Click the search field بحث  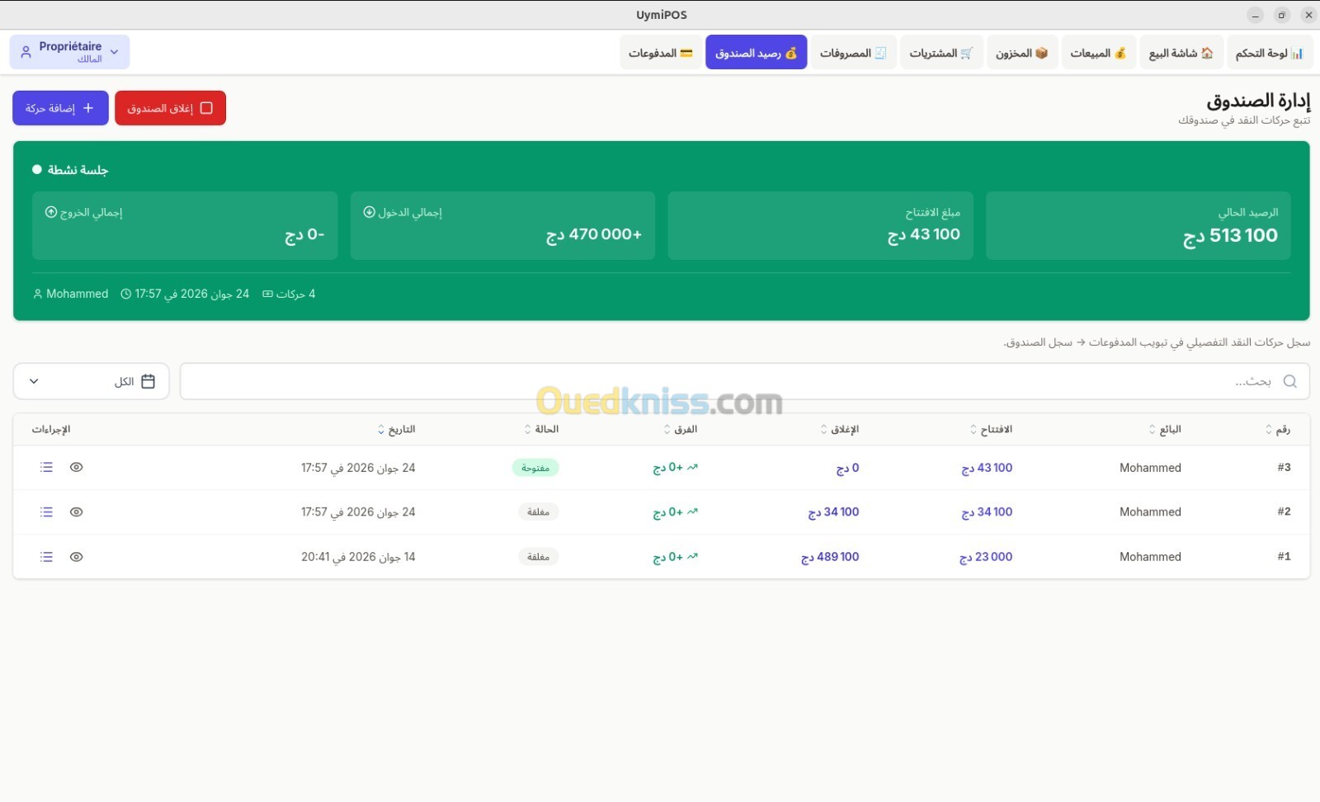[x=744, y=381]
